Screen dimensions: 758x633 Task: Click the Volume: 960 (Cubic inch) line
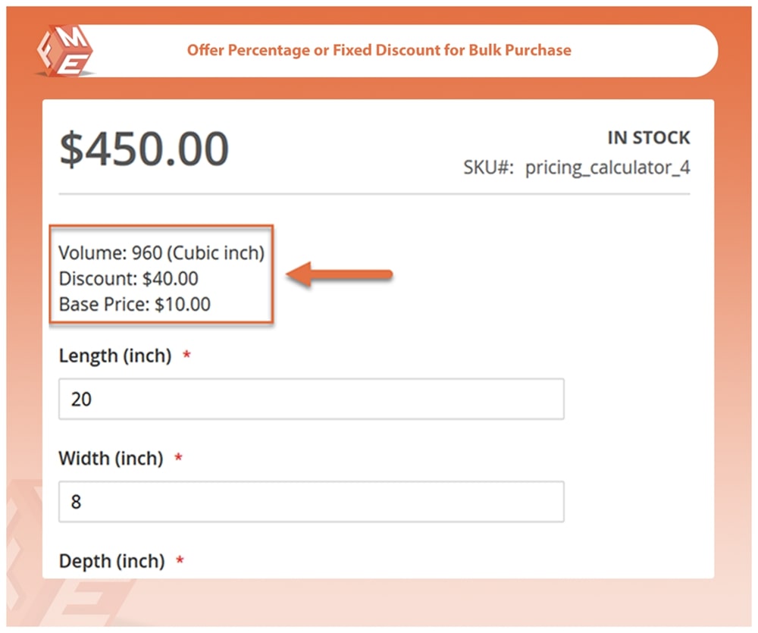point(161,252)
